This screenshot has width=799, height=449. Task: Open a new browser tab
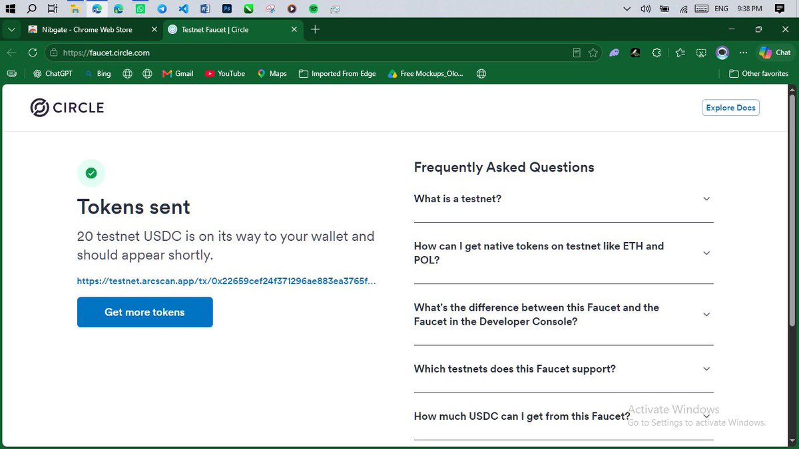click(316, 29)
